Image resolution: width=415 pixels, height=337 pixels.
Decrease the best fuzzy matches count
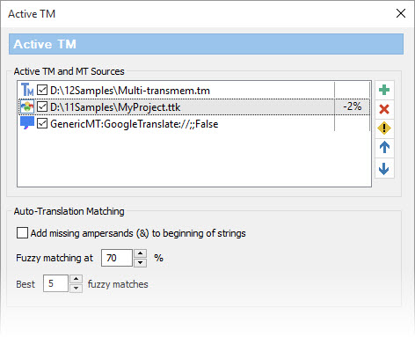point(76,288)
